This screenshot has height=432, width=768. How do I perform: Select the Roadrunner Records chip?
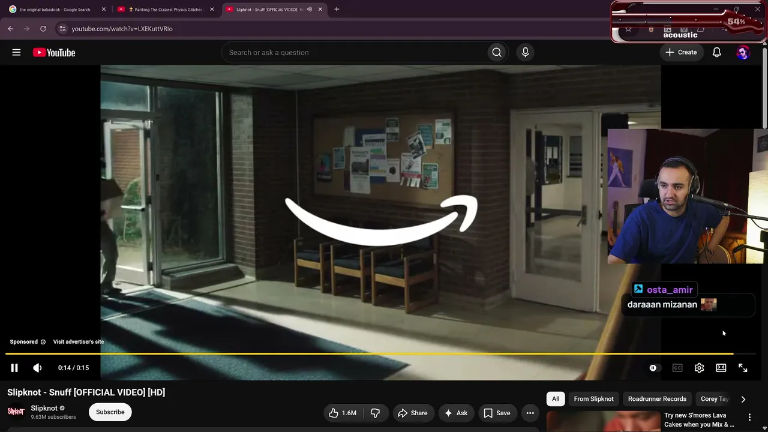click(x=657, y=399)
